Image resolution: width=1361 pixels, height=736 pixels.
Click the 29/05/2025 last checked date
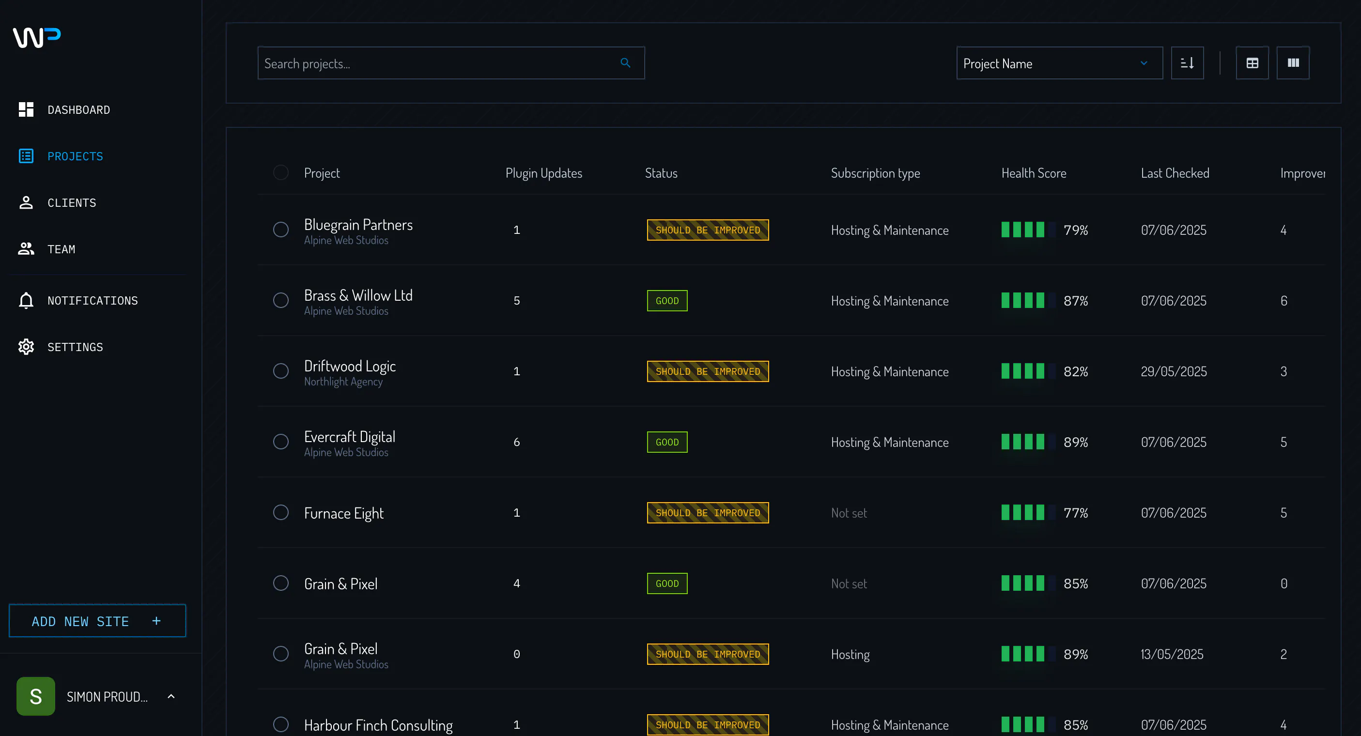click(x=1174, y=371)
